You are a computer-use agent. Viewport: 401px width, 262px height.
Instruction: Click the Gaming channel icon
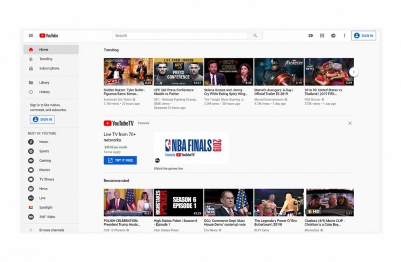(x=31, y=161)
